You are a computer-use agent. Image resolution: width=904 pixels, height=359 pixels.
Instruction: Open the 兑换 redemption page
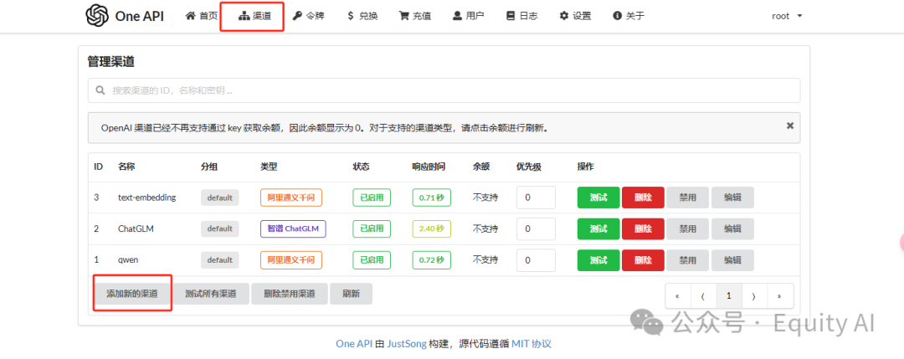[x=362, y=16]
